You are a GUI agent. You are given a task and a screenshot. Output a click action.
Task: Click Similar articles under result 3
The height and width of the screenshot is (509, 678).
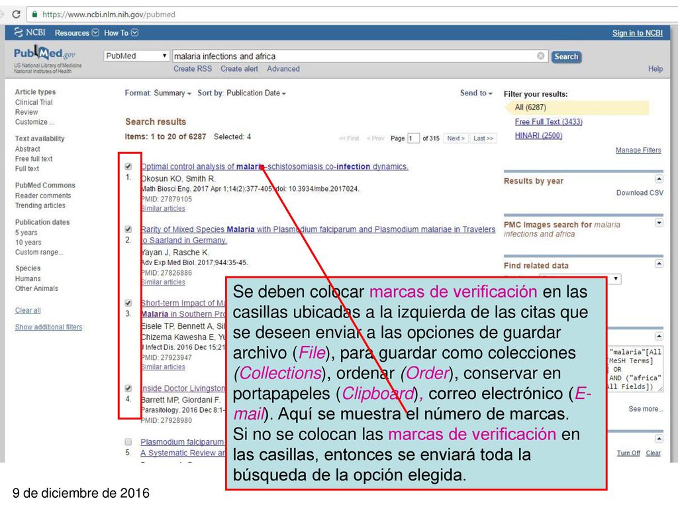(163, 367)
